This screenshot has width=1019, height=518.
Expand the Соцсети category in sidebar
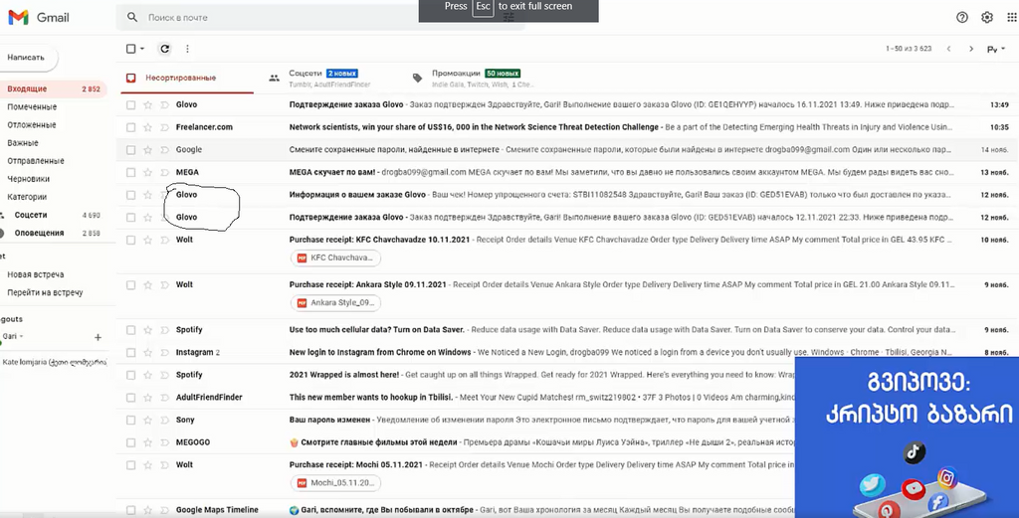coord(2,215)
